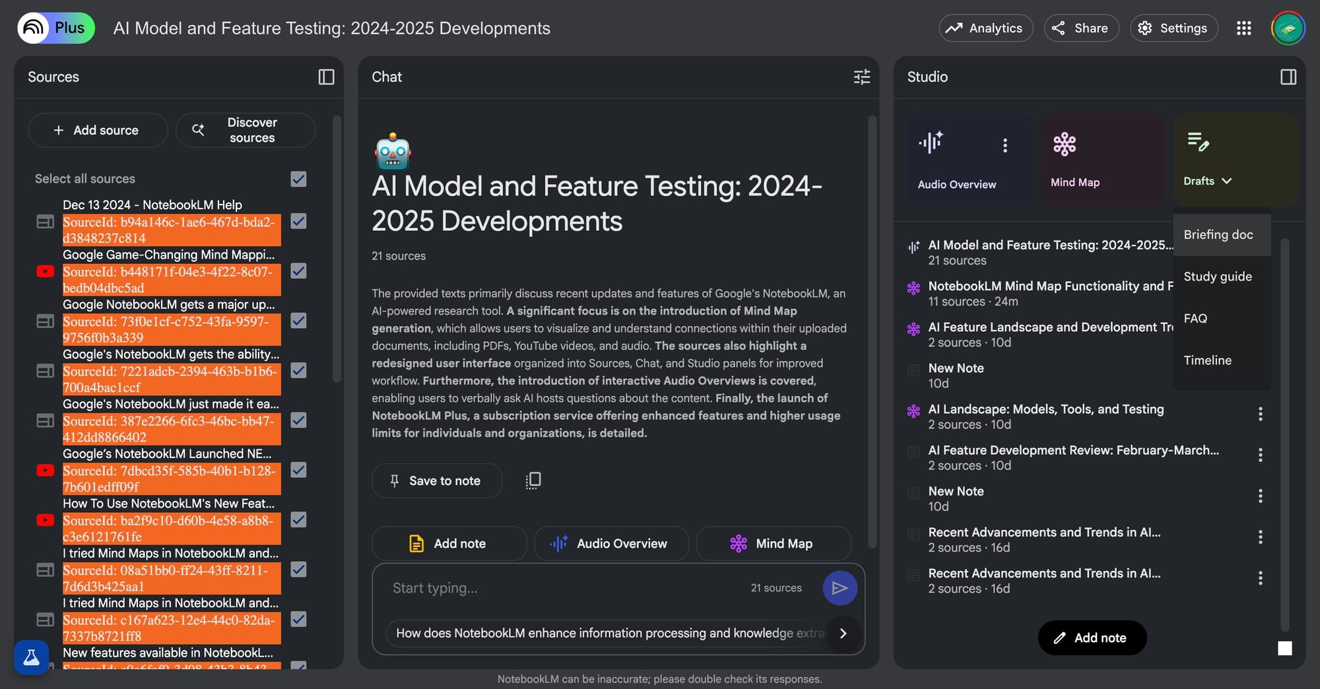This screenshot has width=1320, height=689.
Task: Share this notebook
Action: (x=1081, y=28)
